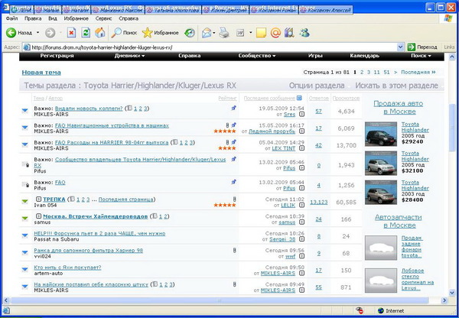Screen dimensions: 459x318
Task: Expand the Сообщество dropdown menu
Action: pos(257,56)
